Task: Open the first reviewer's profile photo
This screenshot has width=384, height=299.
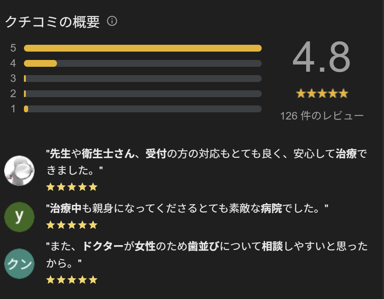Action: pyautogui.click(x=19, y=171)
